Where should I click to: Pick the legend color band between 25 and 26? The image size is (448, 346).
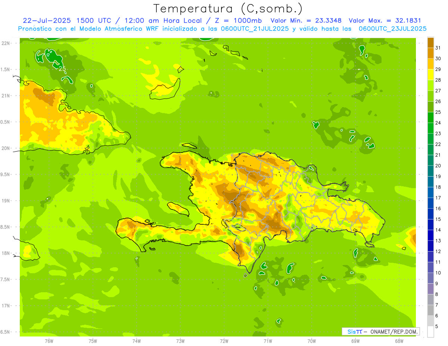(x=430, y=107)
